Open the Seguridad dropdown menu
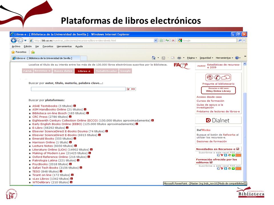The width and height of the screenshot is (274, 205). click(206, 58)
